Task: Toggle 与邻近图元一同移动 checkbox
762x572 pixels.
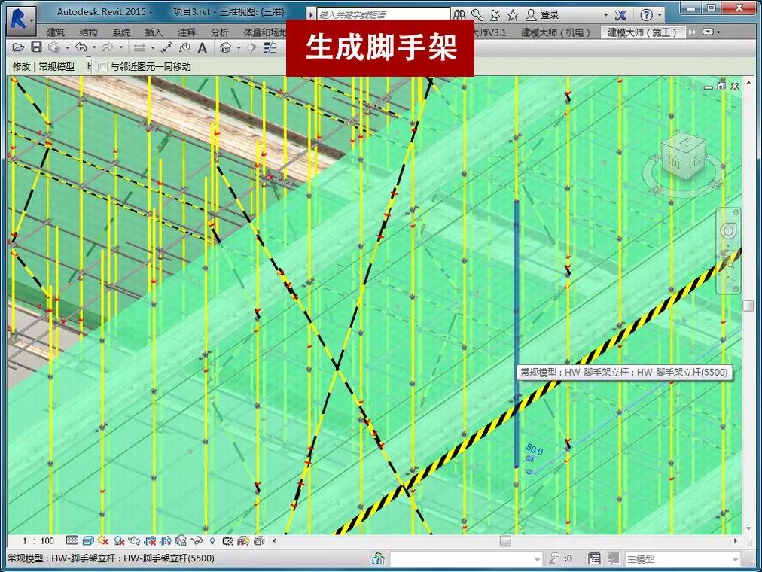Action: point(102,66)
